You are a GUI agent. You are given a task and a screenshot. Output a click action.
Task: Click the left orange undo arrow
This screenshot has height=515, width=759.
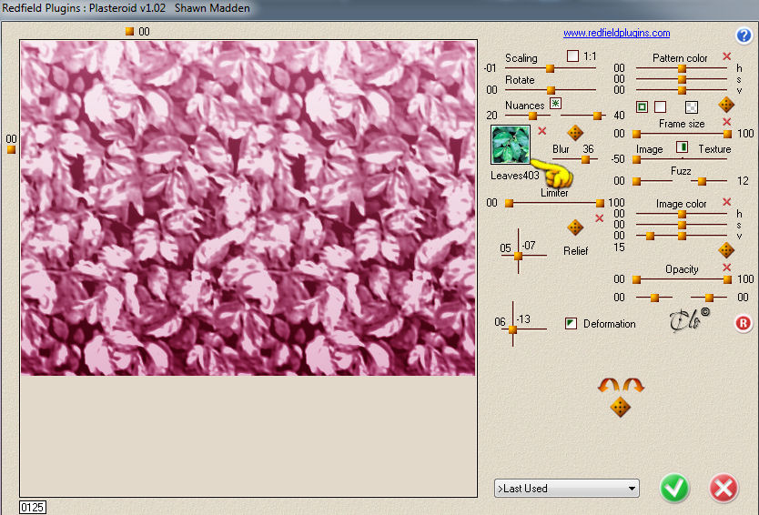coord(609,385)
